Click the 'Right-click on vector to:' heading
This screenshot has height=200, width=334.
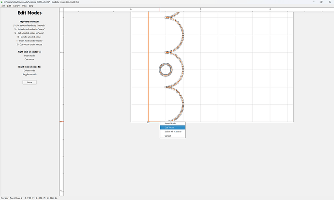point(30,52)
